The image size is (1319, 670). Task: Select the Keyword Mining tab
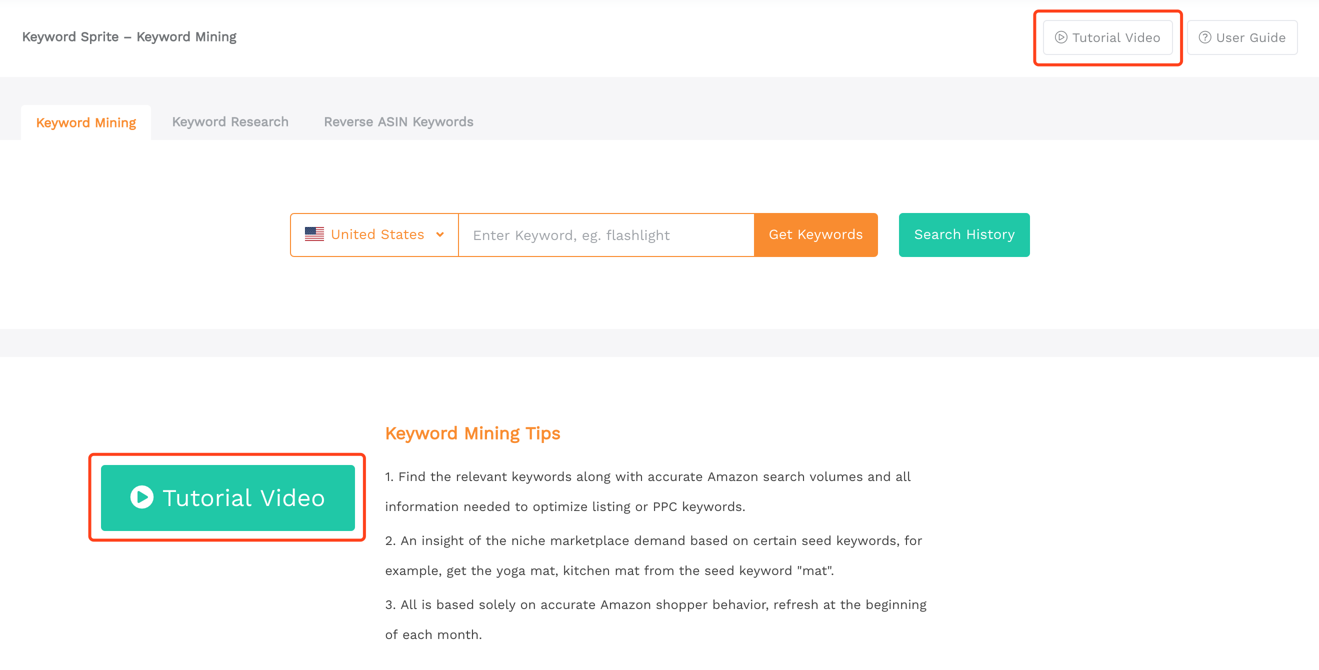(86, 123)
